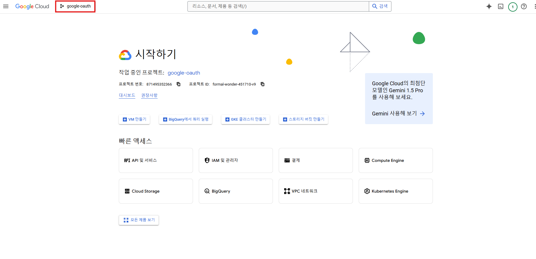536x259 pixels.
Task: Click BigQuery에서 쿼리 실행 button
Action: (x=185, y=119)
